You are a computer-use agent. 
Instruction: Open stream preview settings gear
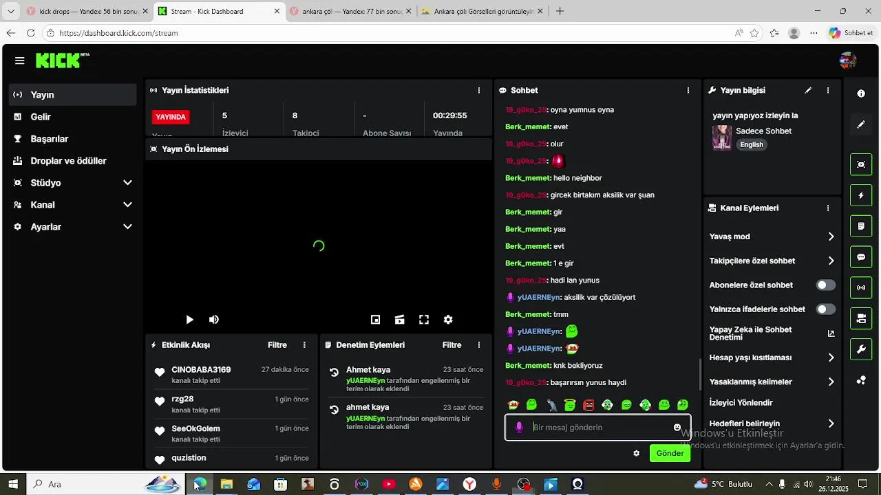coord(448,320)
